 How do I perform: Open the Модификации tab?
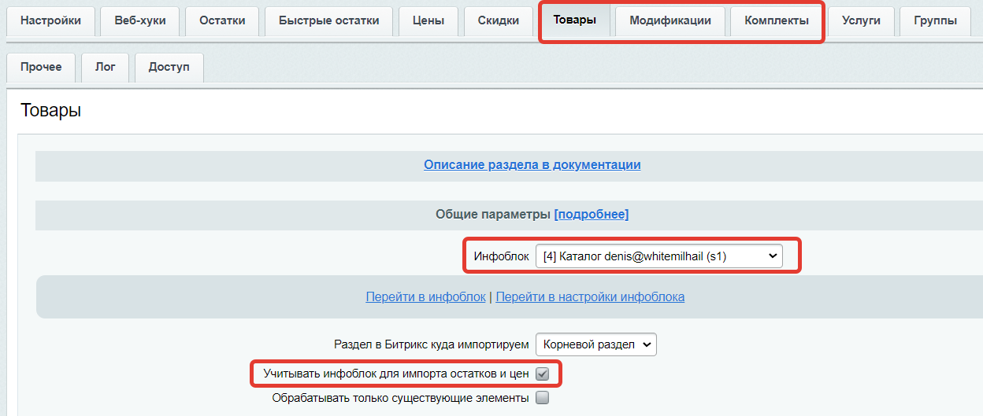(x=670, y=20)
